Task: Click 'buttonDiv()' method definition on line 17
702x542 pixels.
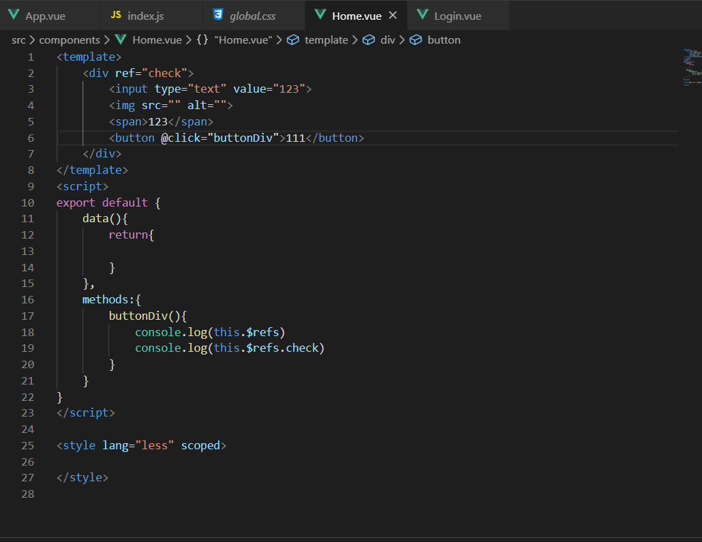Action: pos(144,316)
